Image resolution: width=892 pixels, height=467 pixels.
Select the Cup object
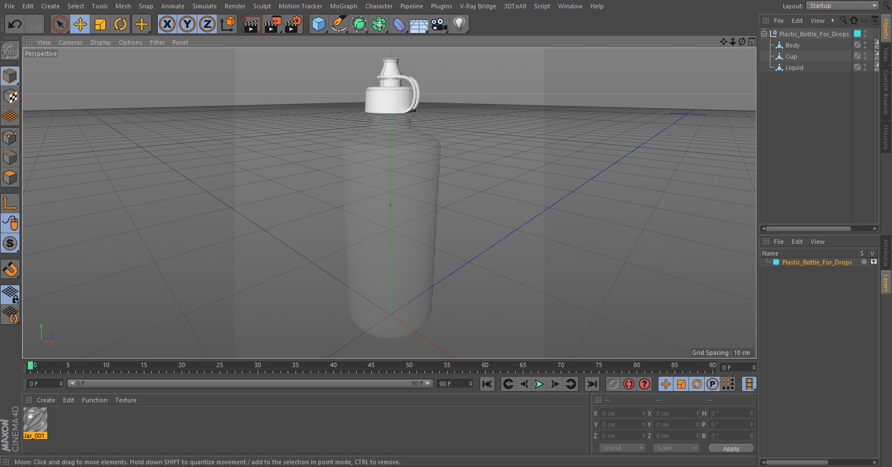(x=791, y=56)
